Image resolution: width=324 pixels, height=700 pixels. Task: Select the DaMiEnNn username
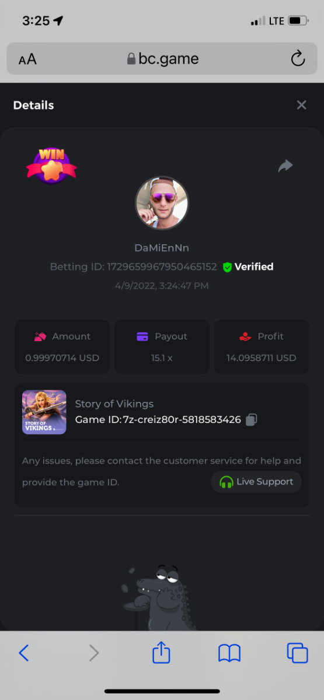(162, 248)
